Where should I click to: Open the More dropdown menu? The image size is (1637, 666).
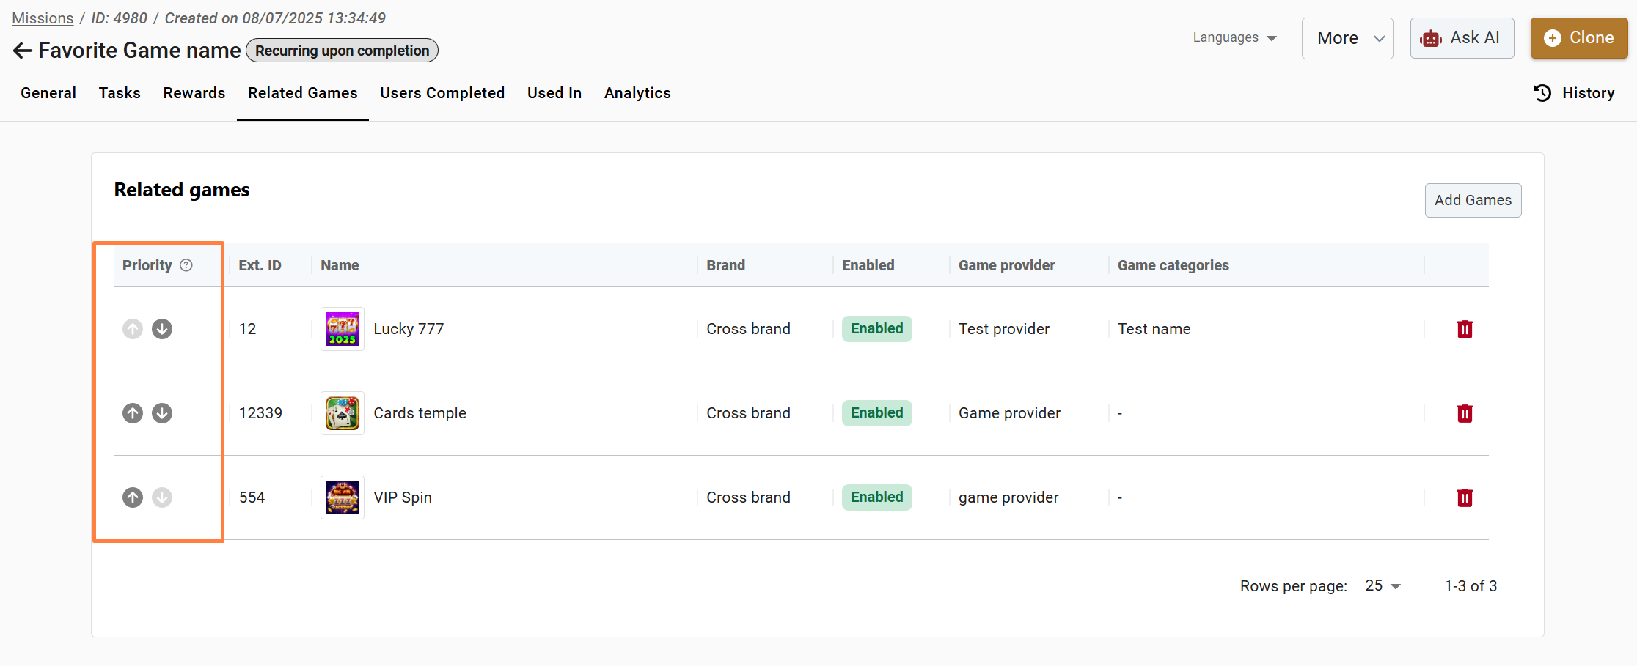click(1347, 38)
